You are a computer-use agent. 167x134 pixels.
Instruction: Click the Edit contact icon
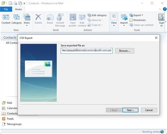coord(82,21)
